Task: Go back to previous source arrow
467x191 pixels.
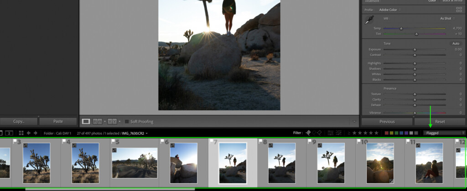Action: coord(29,133)
